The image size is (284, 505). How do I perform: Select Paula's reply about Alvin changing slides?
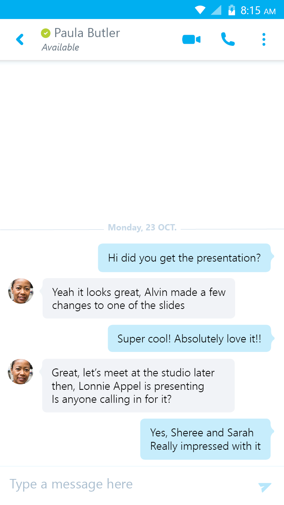(138, 298)
